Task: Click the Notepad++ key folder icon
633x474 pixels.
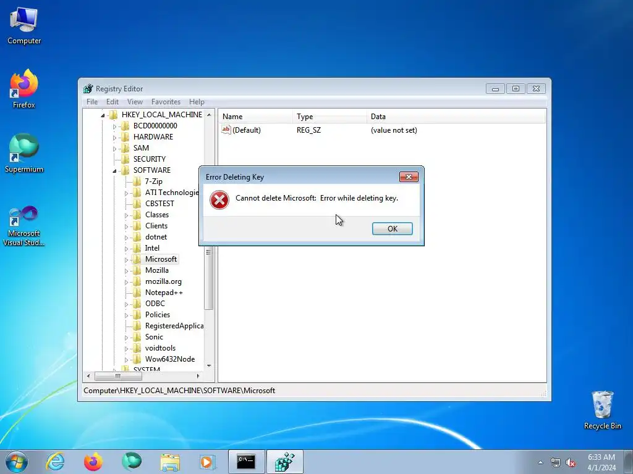Action: pyautogui.click(x=137, y=292)
